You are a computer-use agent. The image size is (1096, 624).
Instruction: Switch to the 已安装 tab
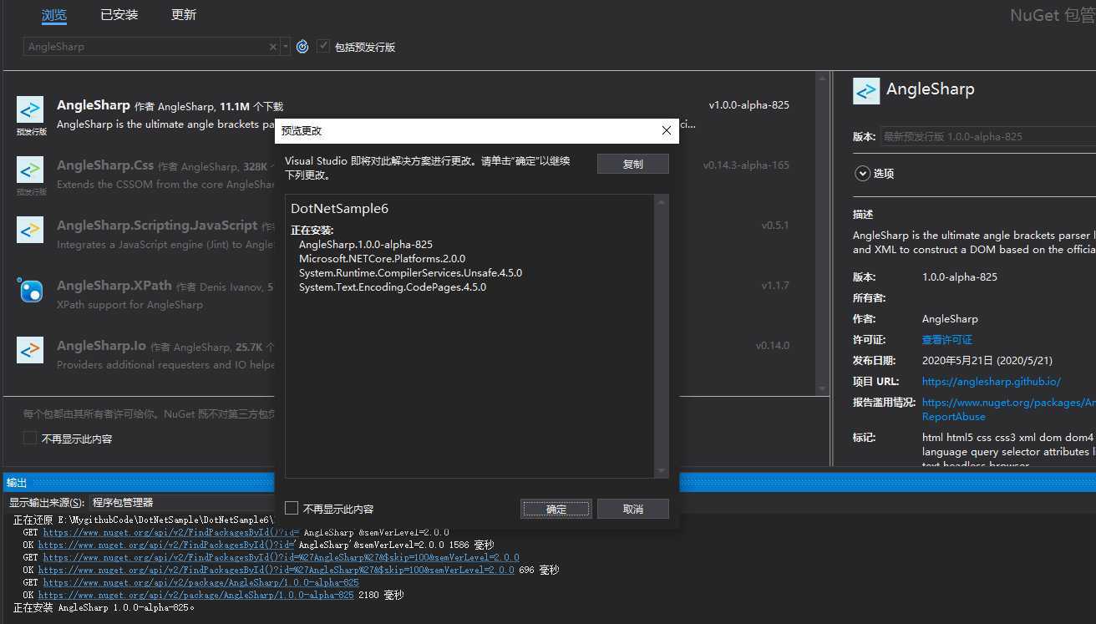pos(119,15)
